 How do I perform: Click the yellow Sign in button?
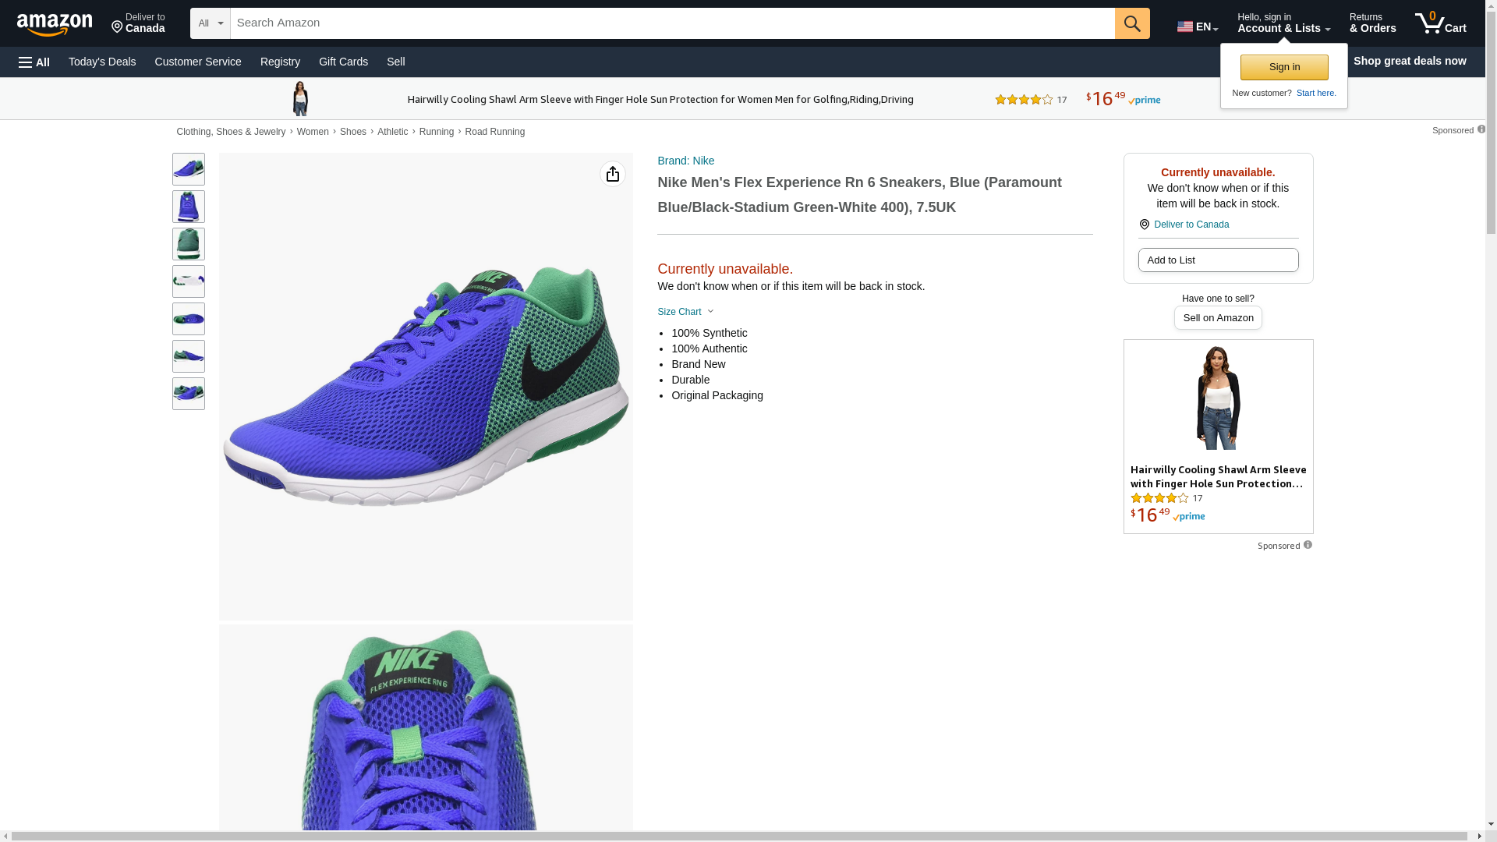[1283, 67]
